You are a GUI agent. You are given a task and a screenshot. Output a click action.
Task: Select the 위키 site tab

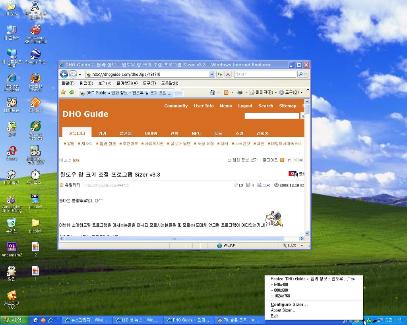[102, 133]
